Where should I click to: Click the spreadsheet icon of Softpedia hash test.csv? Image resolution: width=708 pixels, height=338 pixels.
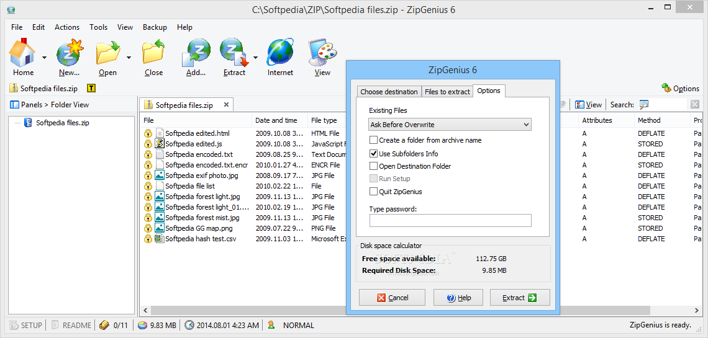pyautogui.click(x=159, y=239)
